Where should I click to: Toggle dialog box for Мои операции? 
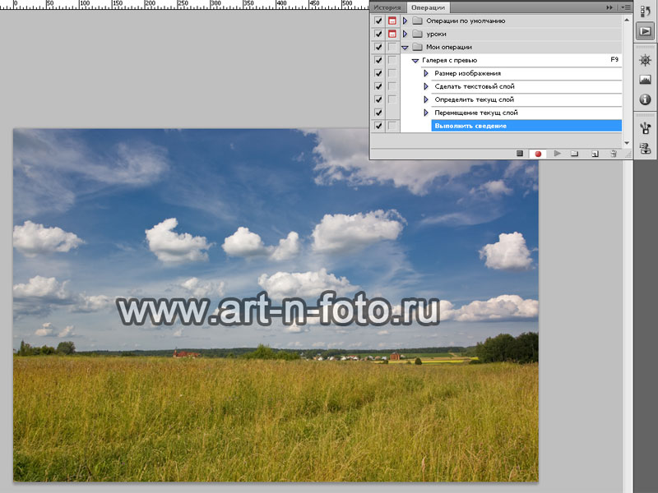tap(392, 47)
